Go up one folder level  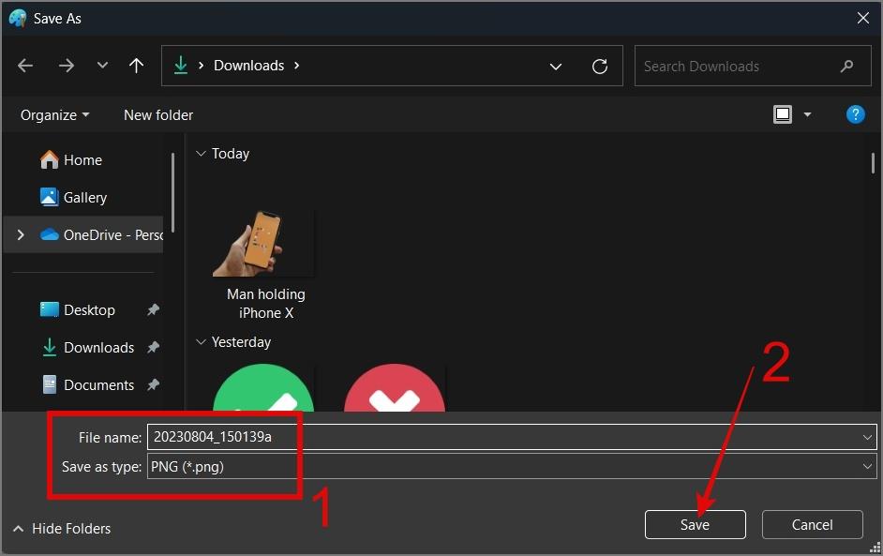(x=136, y=66)
